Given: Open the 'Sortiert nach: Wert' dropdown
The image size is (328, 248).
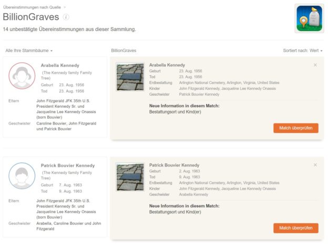Looking at the screenshot, I should point(302,50).
